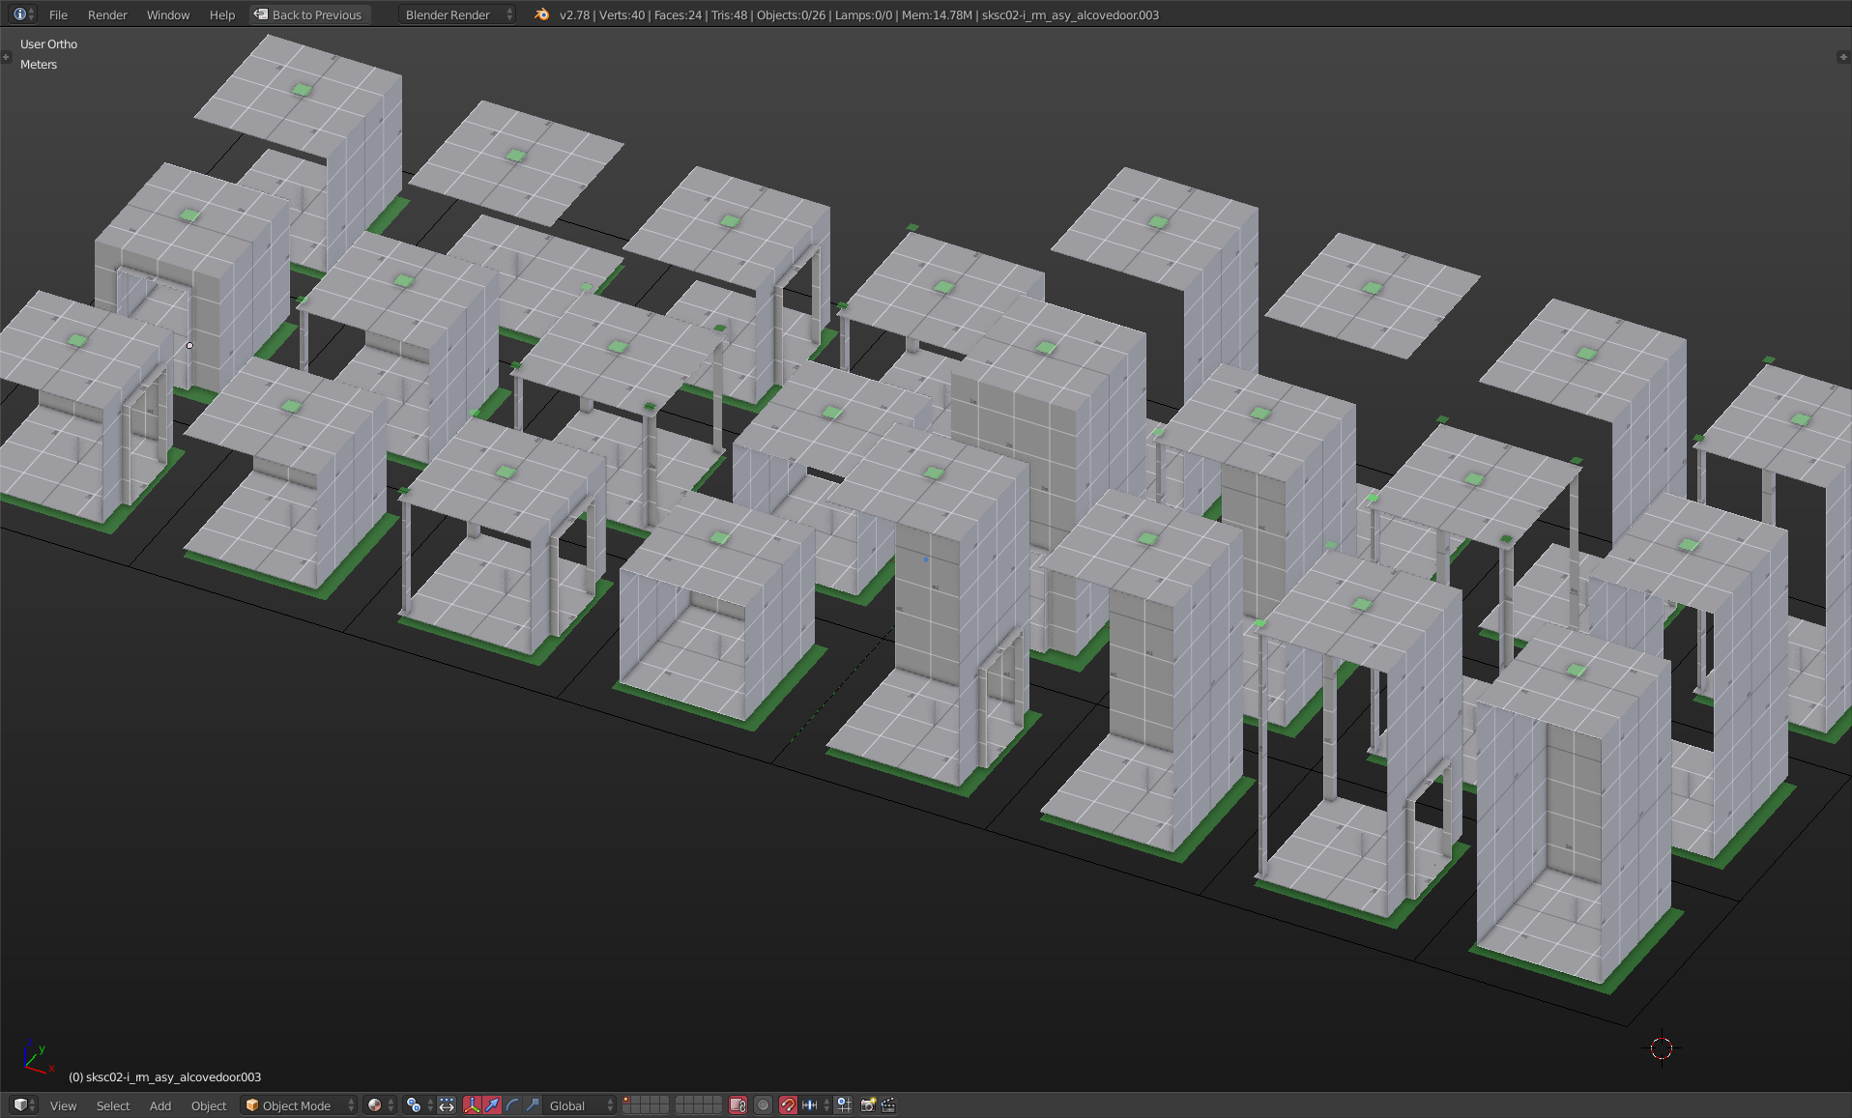1852x1118 pixels.
Task: Activate the first scene layer button
Action: 626,1101
